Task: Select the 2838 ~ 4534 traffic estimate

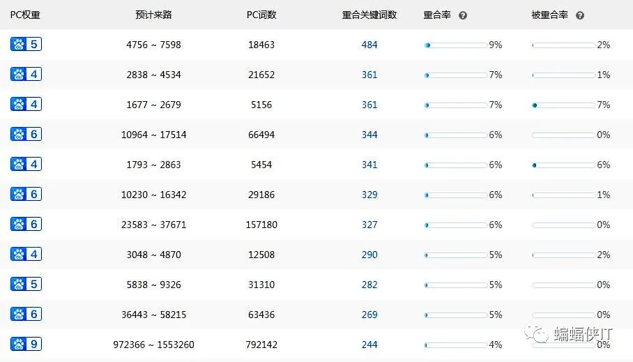Action: pyautogui.click(x=153, y=75)
